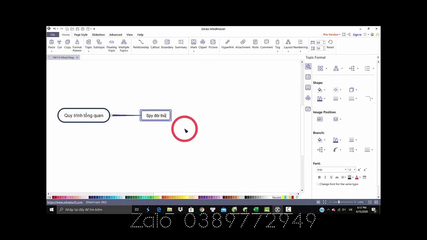
Task: Insert a Floating Topic
Action: [111, 45]
